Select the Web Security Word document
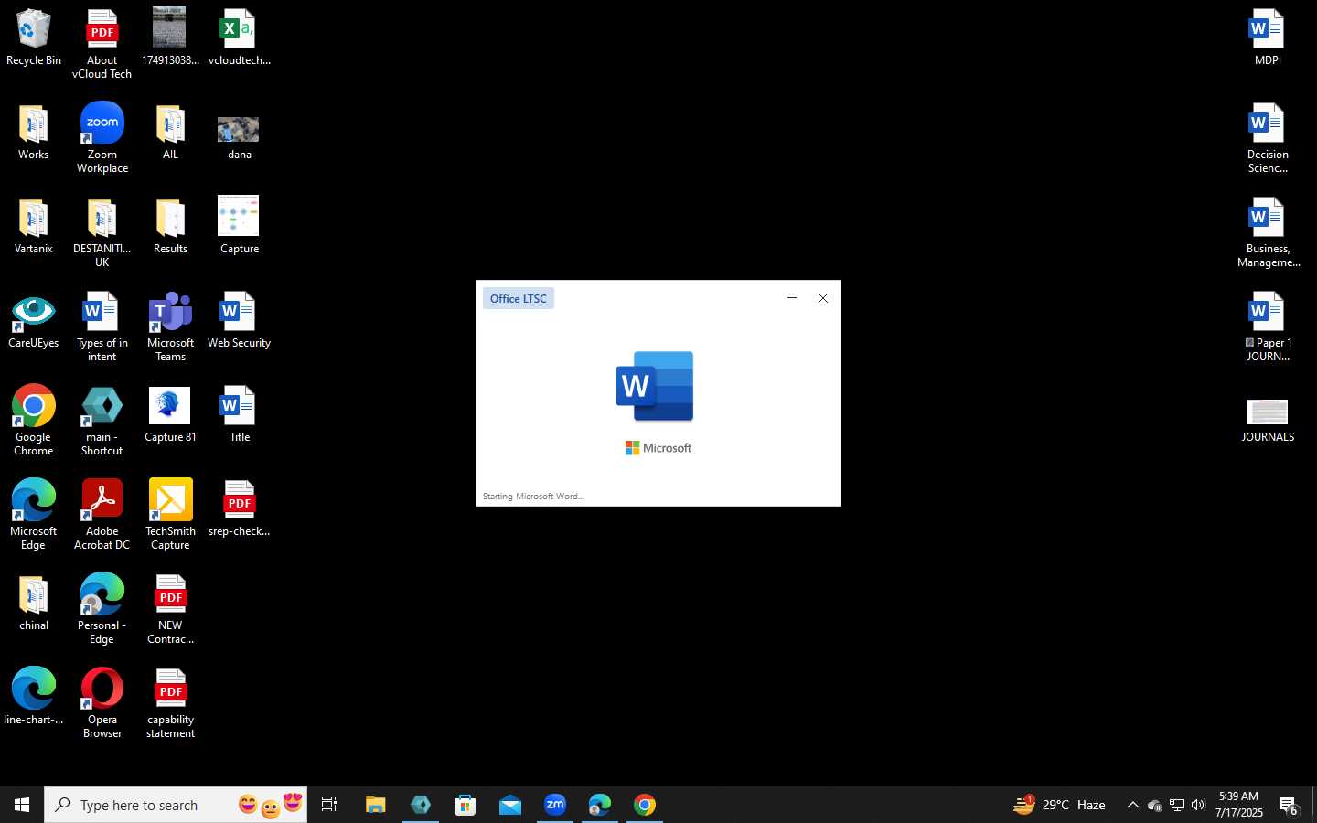 pos(239,321)
